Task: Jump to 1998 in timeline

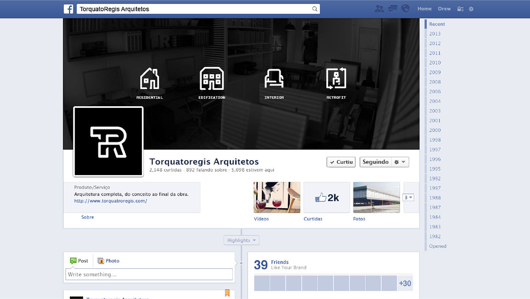Action: (435, 140)
